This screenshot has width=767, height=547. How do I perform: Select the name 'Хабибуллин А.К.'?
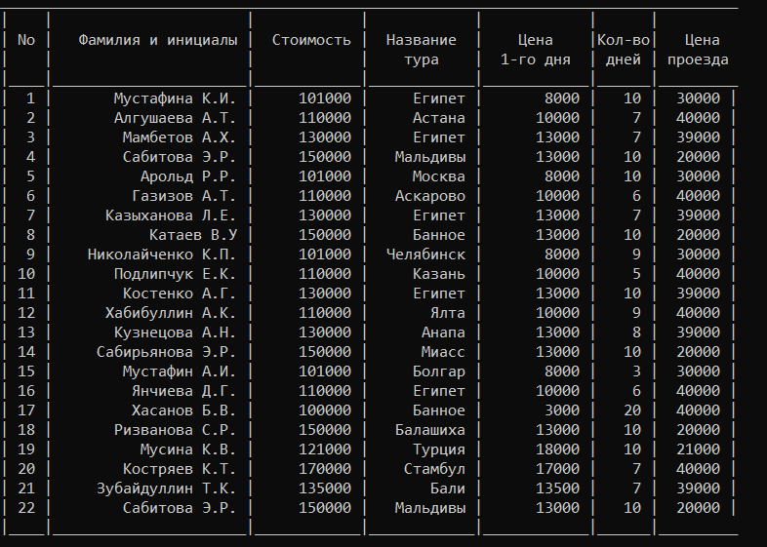point(171,313)
